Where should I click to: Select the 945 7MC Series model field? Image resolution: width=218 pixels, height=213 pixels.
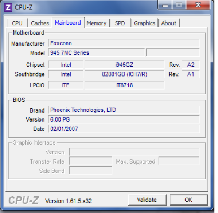pos(97,52)
